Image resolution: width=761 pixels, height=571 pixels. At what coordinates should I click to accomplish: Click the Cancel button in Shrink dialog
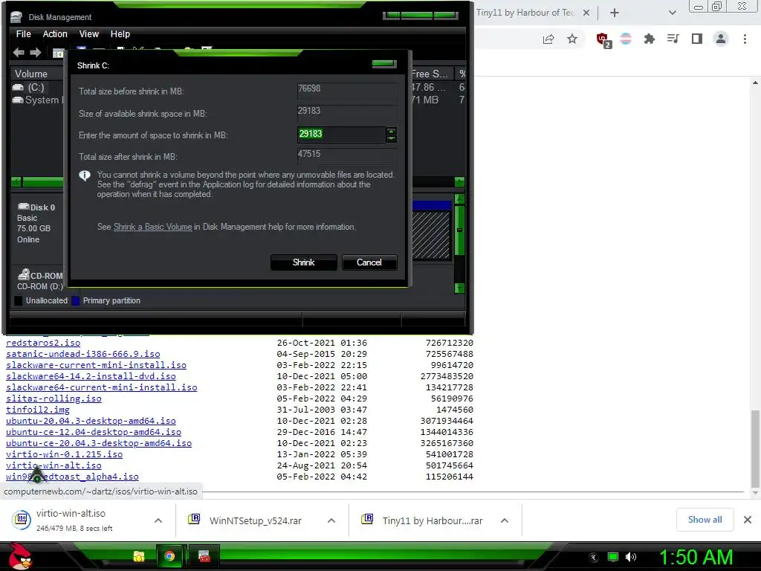click(x=369, y=262)
